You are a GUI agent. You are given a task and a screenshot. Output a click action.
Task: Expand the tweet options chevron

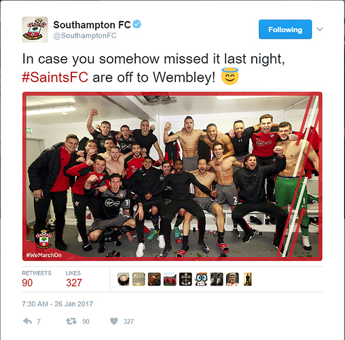pos(320,29)
